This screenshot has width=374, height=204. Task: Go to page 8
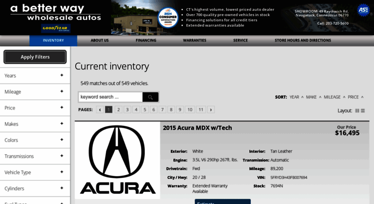pos(171,109)
